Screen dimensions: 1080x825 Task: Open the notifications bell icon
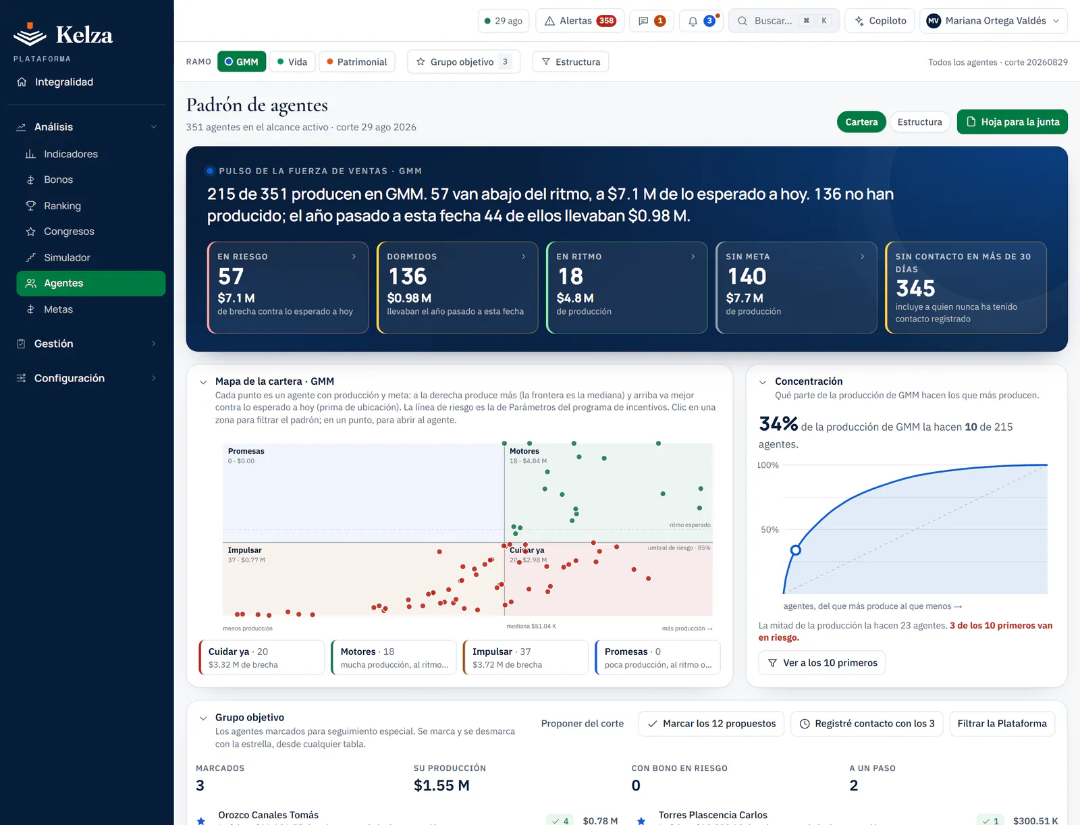coord(701,21)
